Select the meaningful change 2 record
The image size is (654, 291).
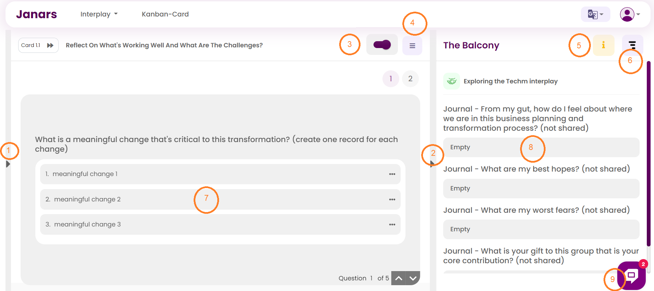(x=220, y=199)
